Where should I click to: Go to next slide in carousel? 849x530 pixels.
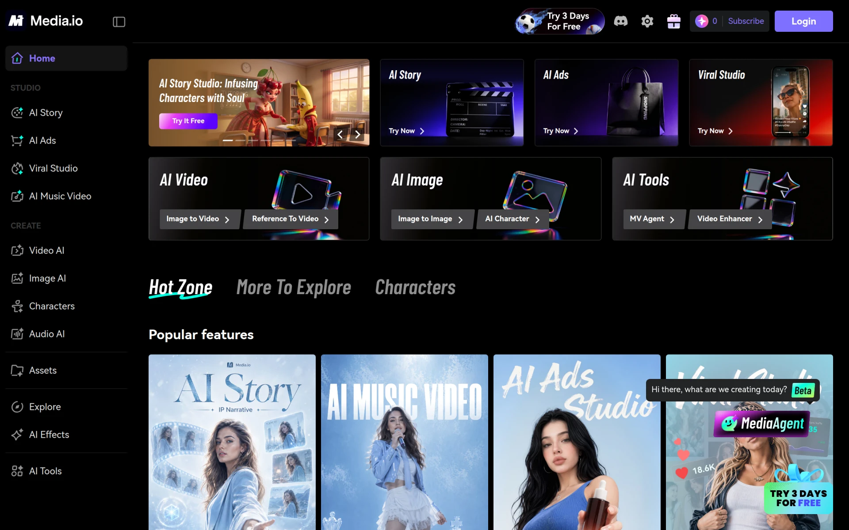[x=358, y=135]
